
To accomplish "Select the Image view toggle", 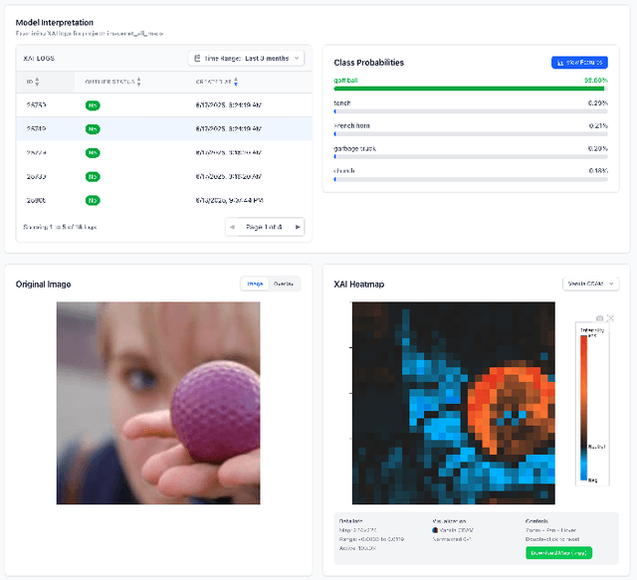I will [x=255, y=284].
